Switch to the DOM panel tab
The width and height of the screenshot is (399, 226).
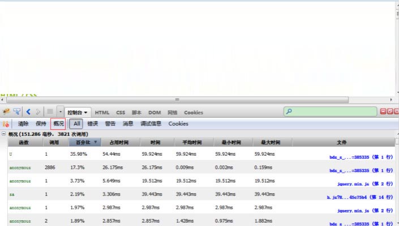pos(155,113)
